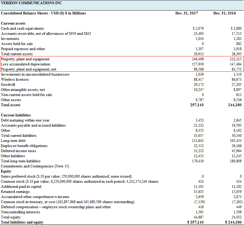Select retained earnings value '35,635'
Screen dimensions: 244x225
[x=199, y=192]
